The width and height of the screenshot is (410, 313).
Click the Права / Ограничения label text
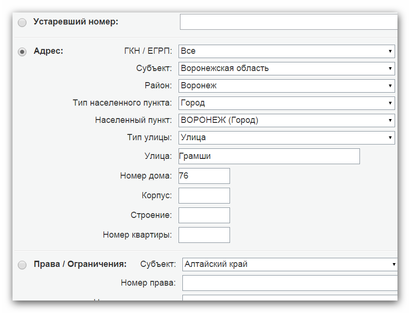point(80,264)
